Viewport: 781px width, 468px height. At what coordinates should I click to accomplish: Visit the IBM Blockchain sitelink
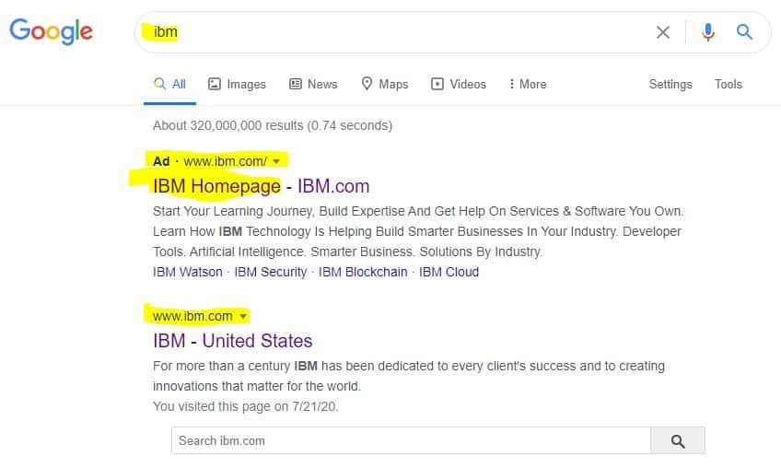(x=363, y=272)
